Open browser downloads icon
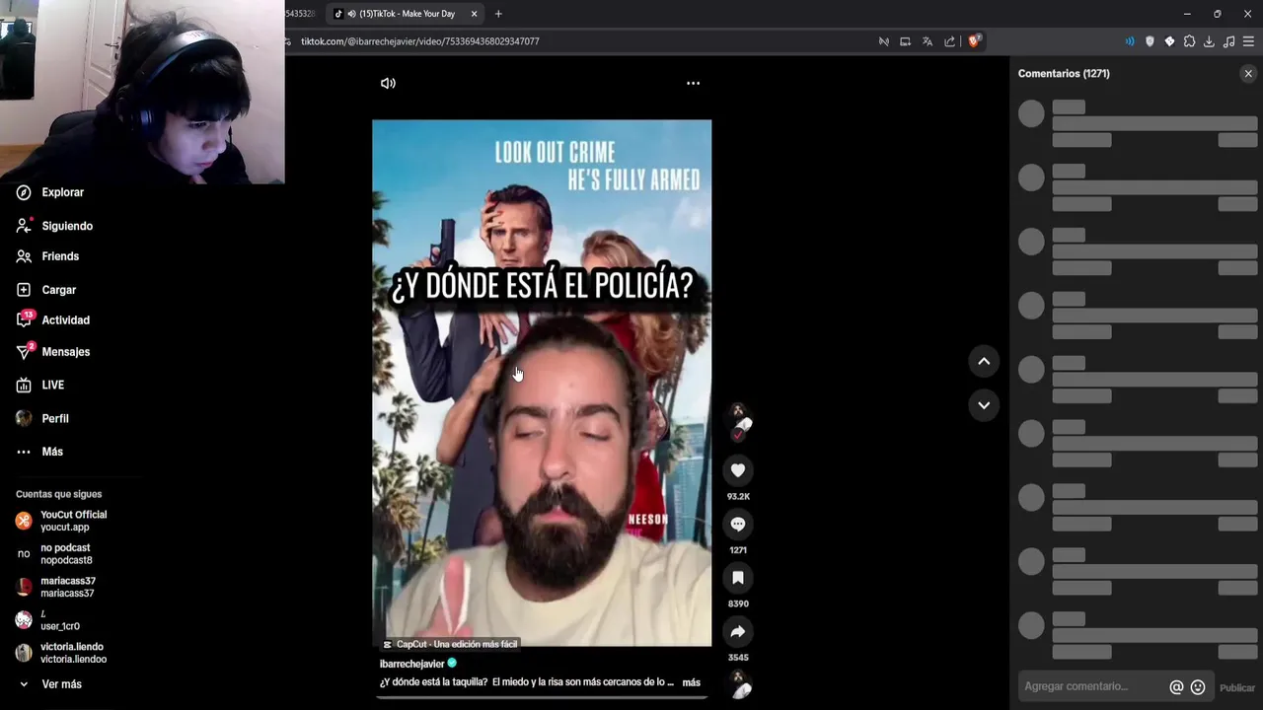Viewport: 1263px width, 710px height. pos(1209,41)
